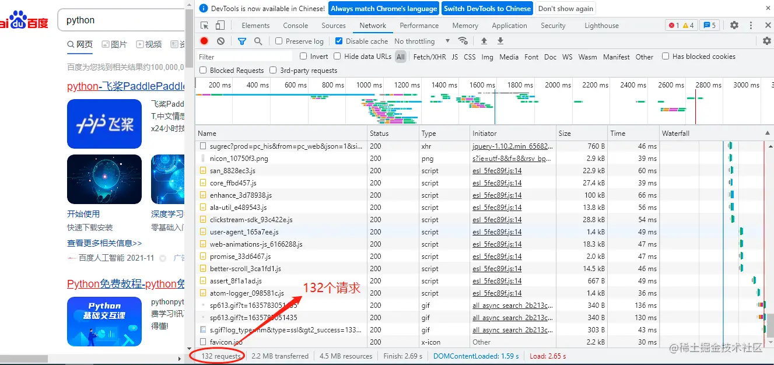Switch to the Performance tab
The image size is (774, 365).
pos(419,26)
